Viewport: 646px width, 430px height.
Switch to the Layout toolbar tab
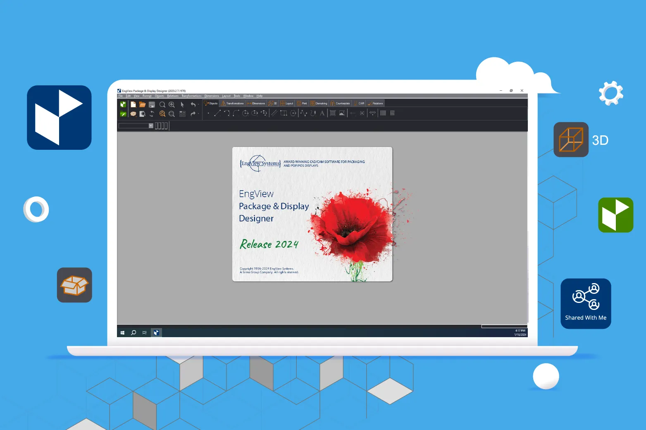pyautogui.click(x=287, y=103)
